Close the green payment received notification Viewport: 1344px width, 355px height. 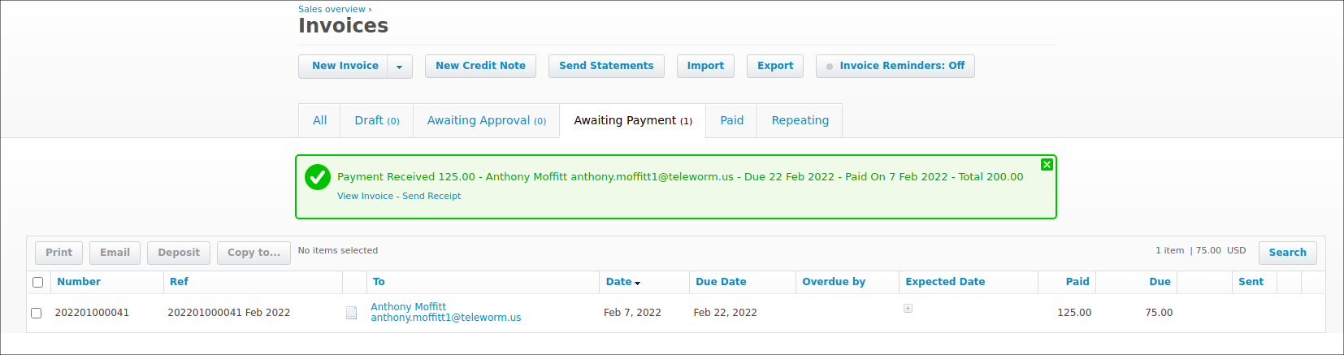click(x=1047, y=165)
